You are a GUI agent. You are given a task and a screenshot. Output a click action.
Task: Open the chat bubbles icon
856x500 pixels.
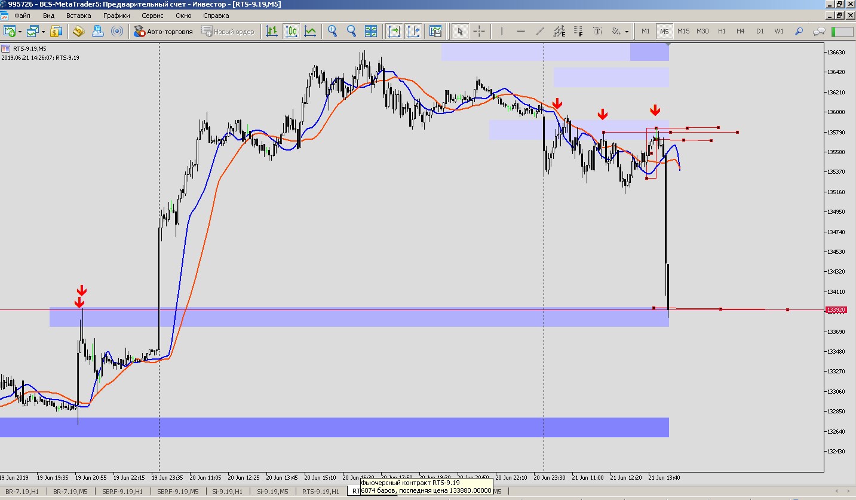click(x=819, y=31)
